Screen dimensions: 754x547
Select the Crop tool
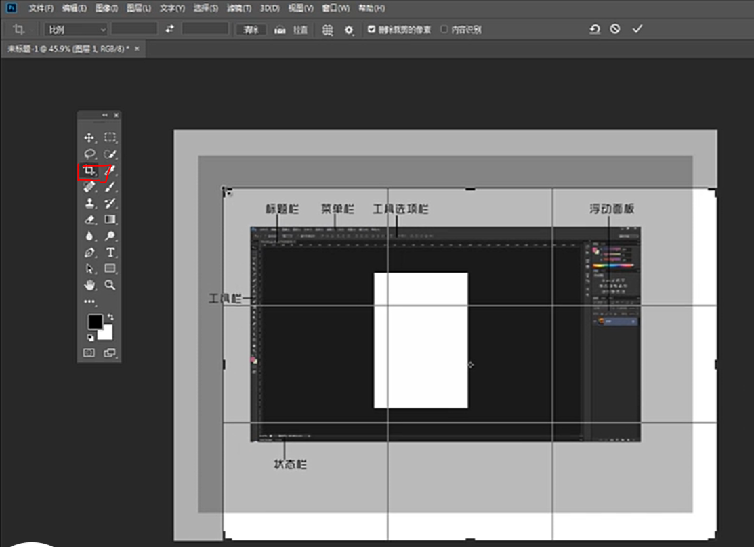pyautogui.click(x=89, y=171)
